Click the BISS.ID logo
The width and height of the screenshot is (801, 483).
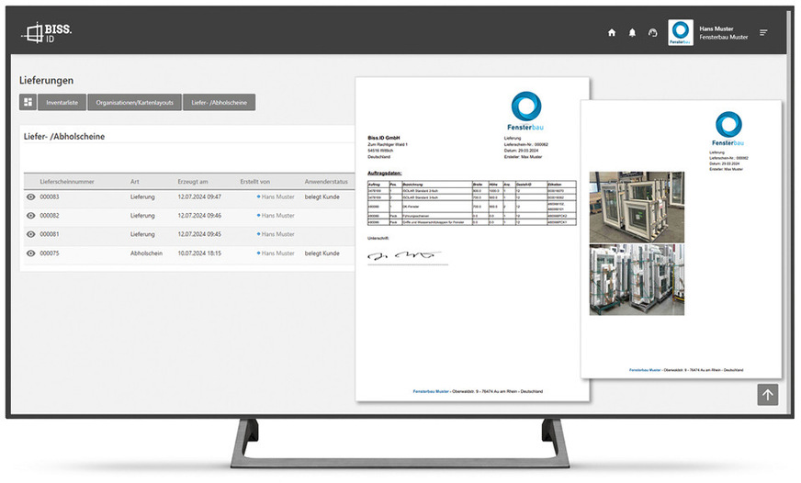[x=46, y=33]
